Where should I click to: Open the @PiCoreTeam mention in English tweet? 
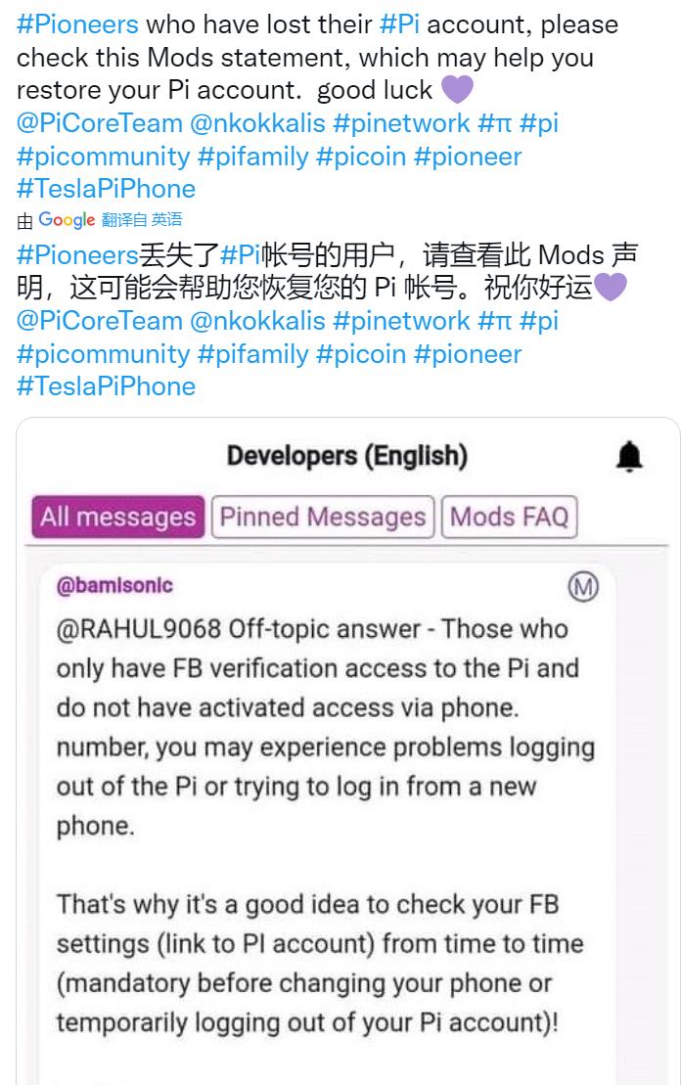(x=100, y=124)
